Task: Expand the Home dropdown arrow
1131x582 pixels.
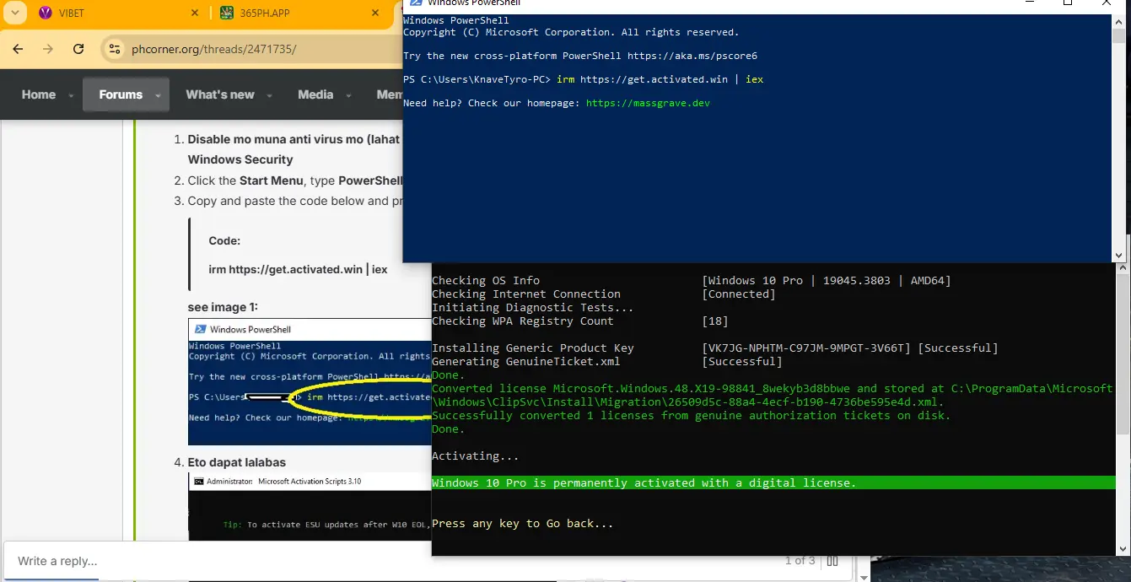Action: [69, 95]
